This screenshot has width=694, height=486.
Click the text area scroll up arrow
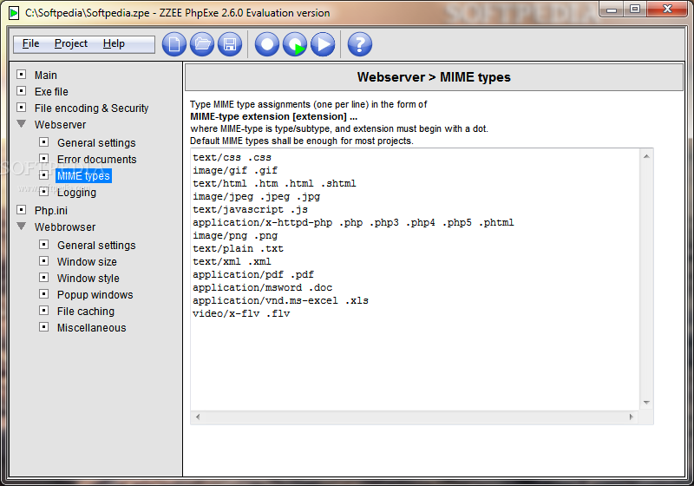(646, 156)
